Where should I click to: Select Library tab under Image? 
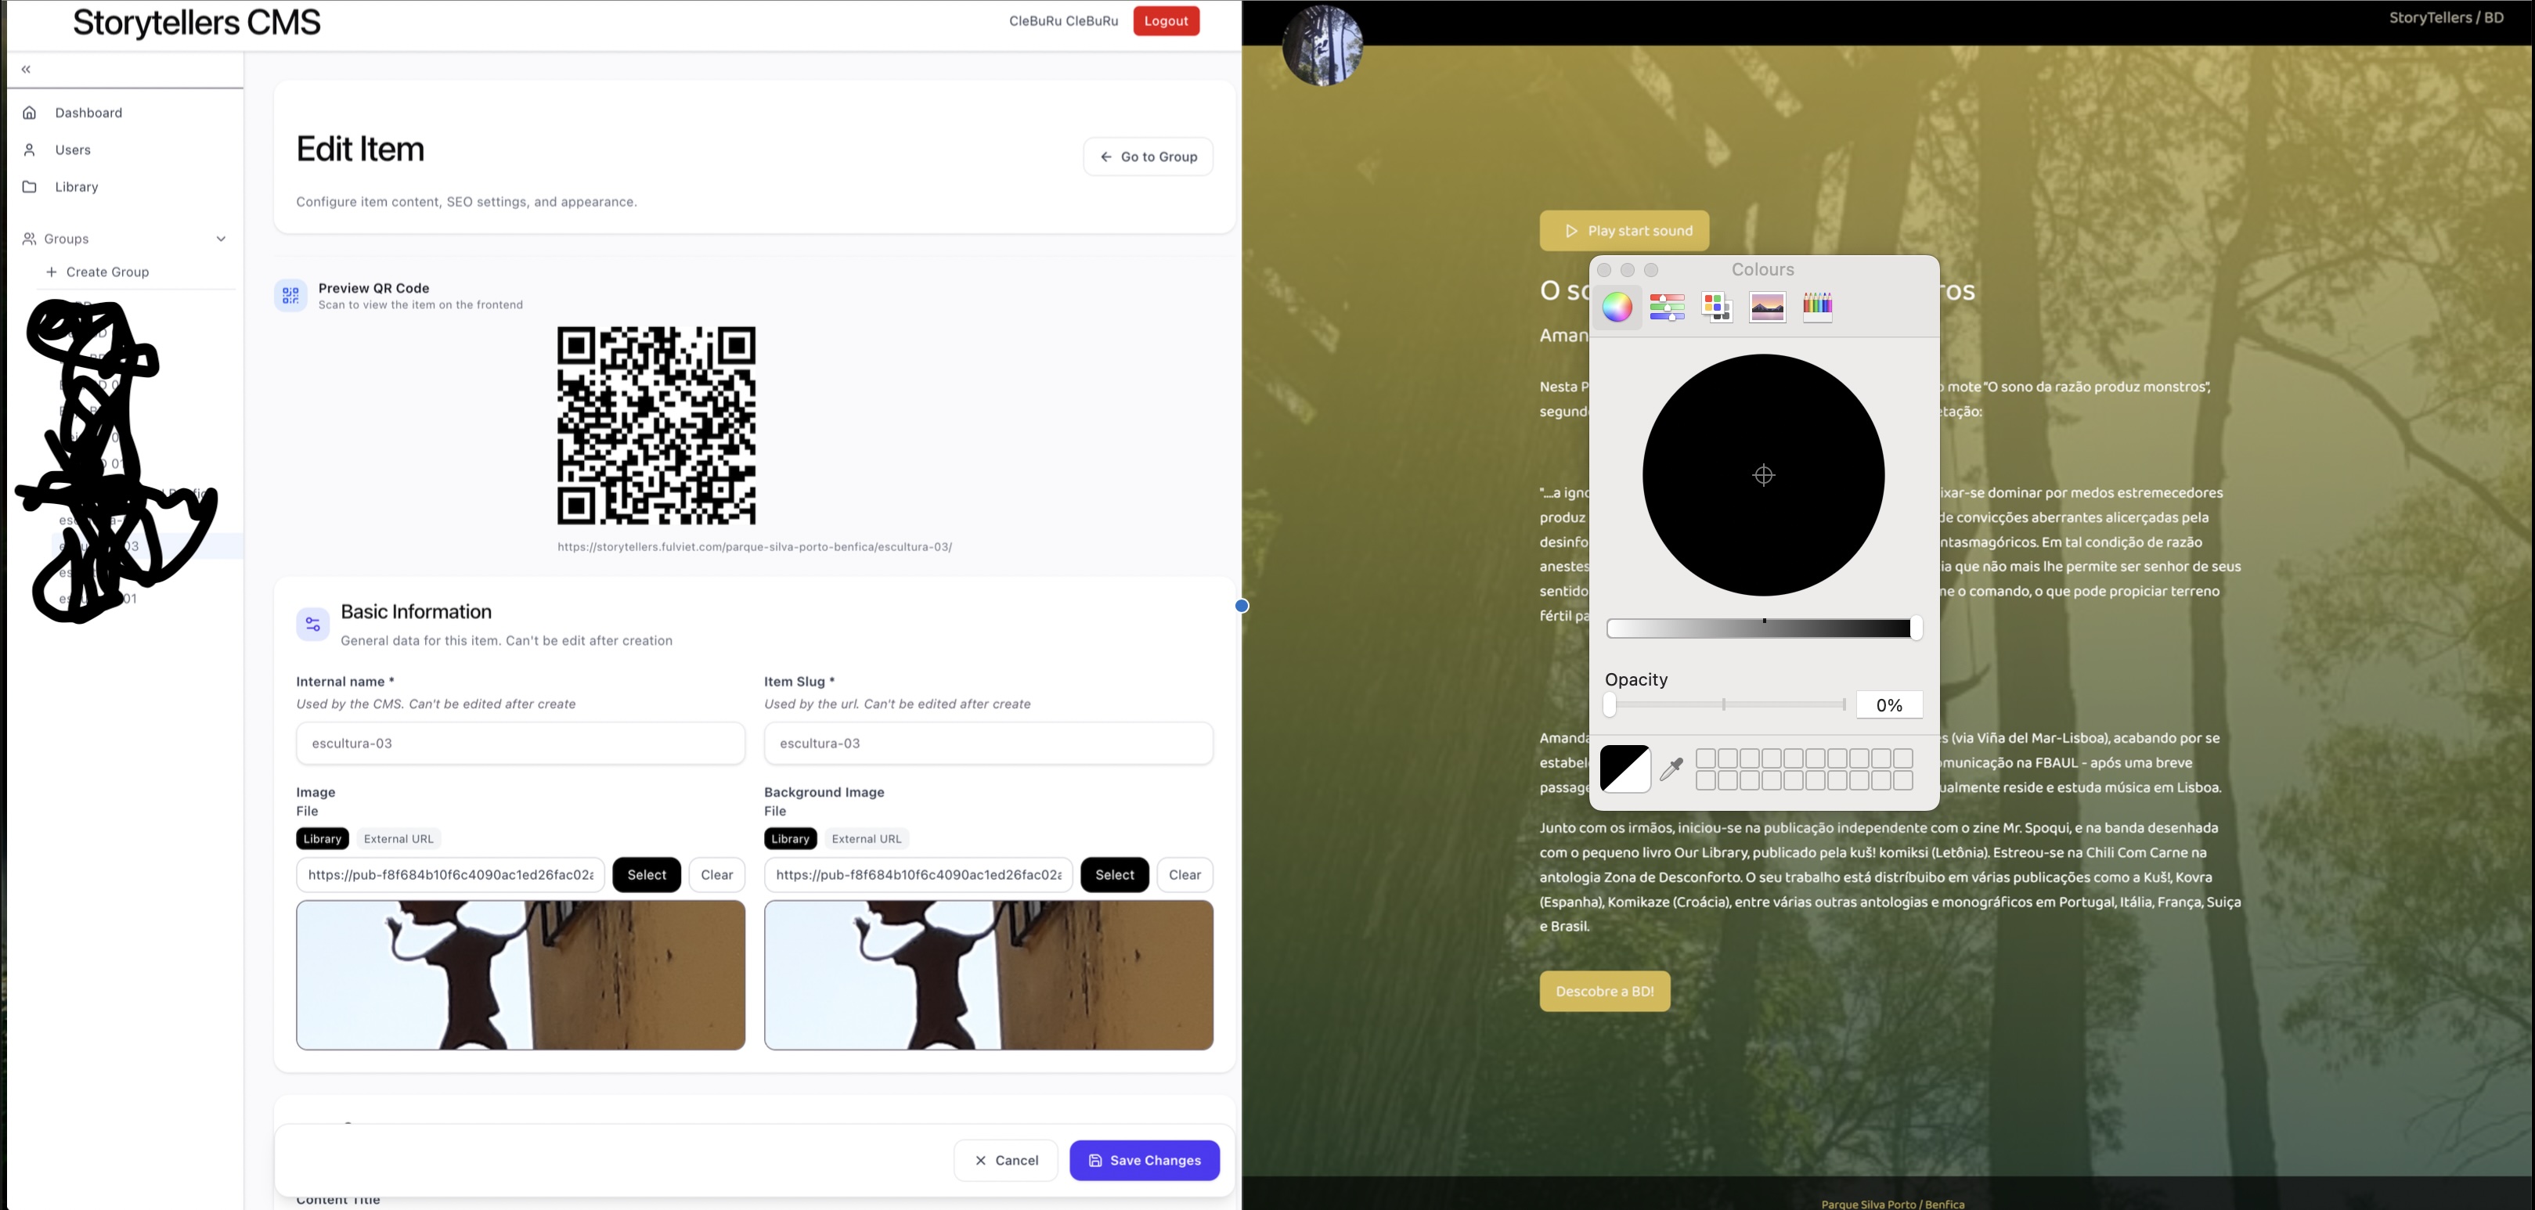322,839
